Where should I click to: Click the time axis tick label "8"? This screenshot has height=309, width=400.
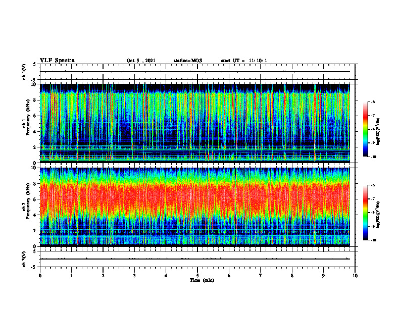point(292,276)
